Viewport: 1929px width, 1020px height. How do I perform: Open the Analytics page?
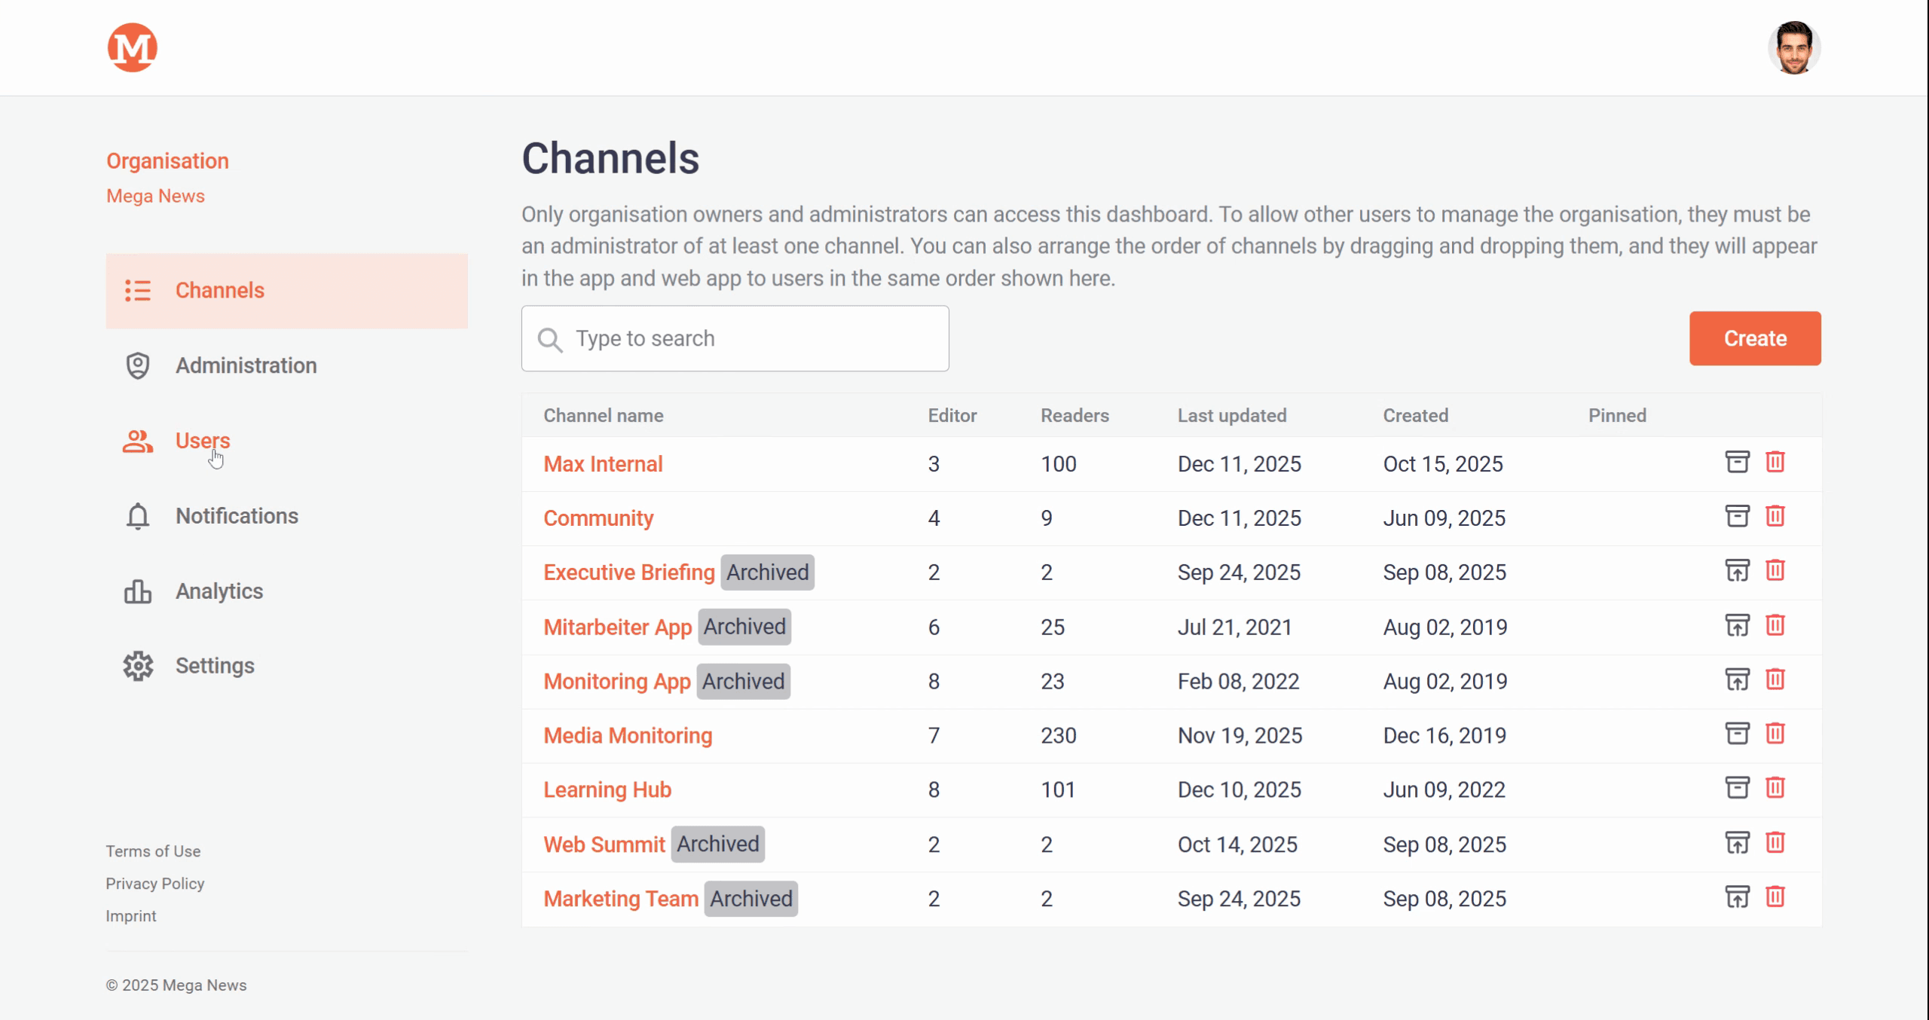219,591
